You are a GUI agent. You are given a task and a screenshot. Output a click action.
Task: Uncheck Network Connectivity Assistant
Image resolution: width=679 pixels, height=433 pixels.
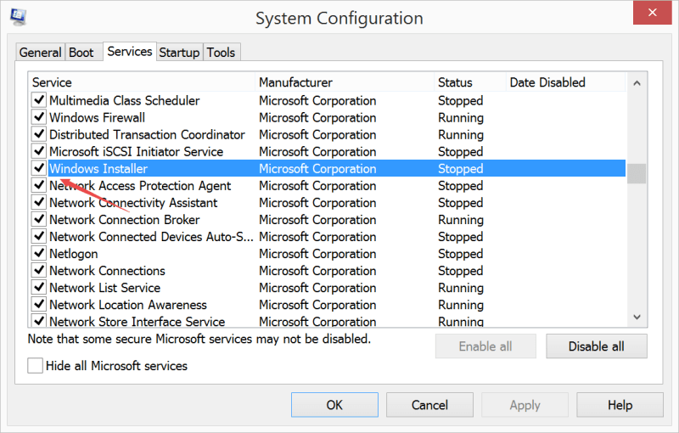[39, 203]
